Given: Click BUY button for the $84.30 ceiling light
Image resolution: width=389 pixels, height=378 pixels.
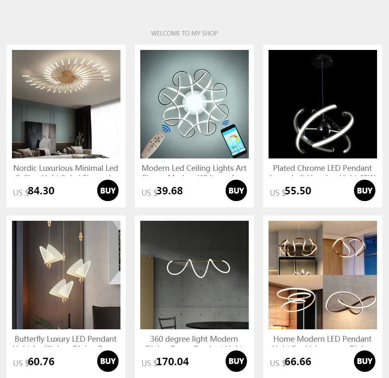Looking at the screenshot, I should tap(108, 190).
